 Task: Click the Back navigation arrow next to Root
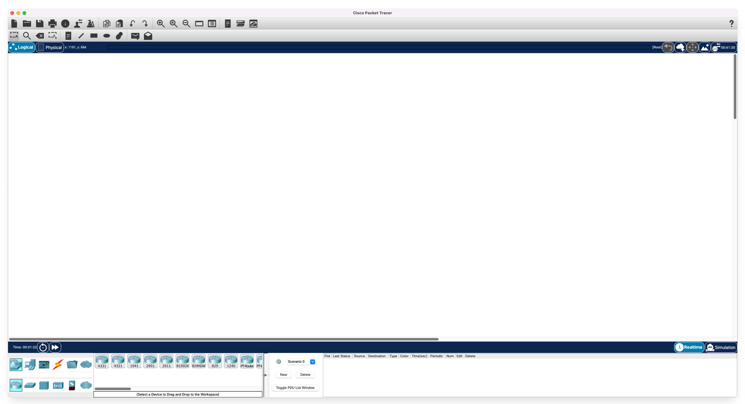[x=668, y=47]
